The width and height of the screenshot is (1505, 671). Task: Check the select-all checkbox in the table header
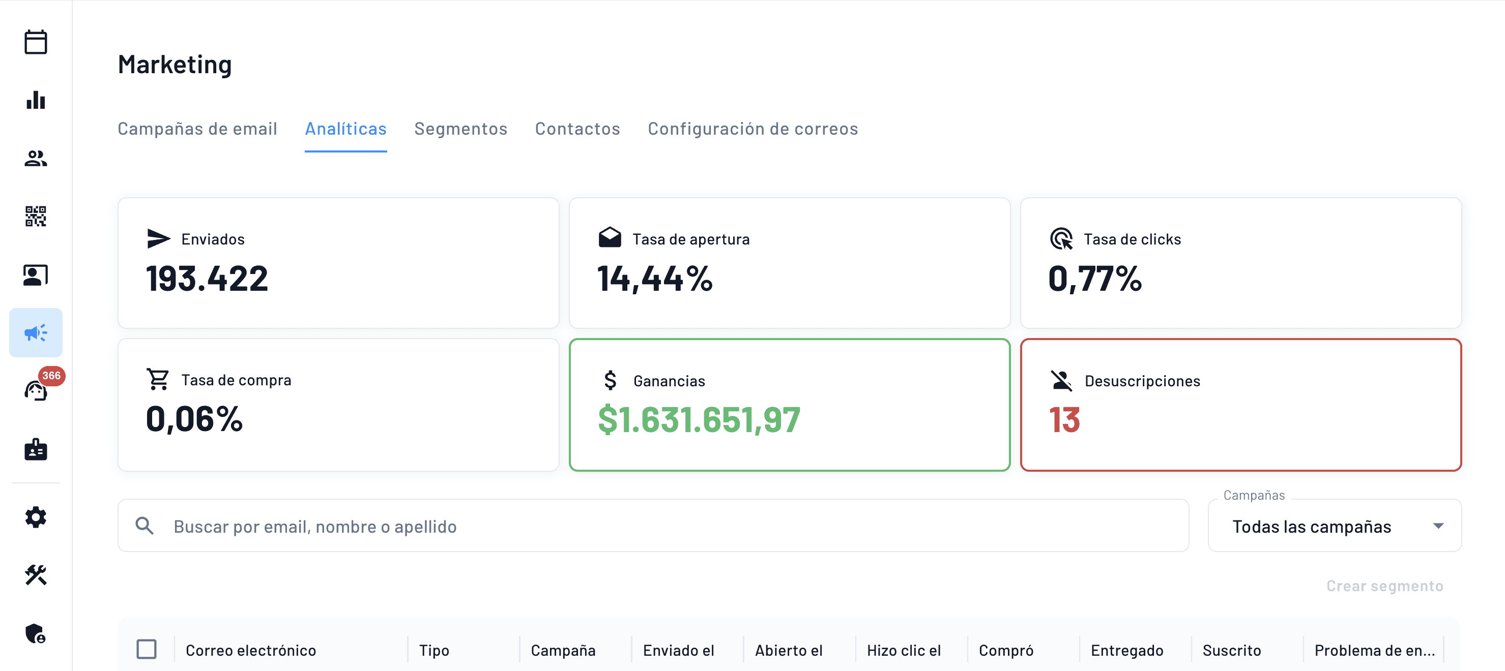pyautogui.click(x=147, y=649)
